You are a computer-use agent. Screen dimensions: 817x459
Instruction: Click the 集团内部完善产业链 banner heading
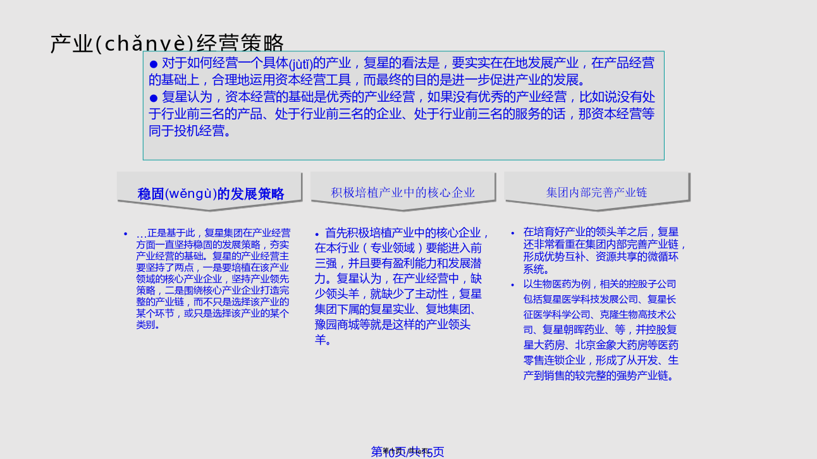pyautogui.click(x=596, y=192)
